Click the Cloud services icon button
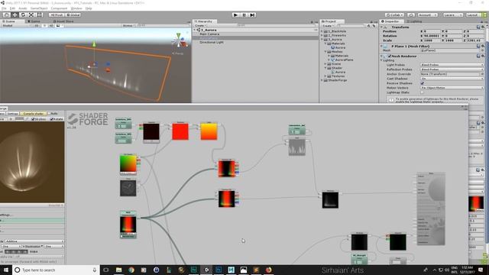489x275 pixels. coord(411,15)
